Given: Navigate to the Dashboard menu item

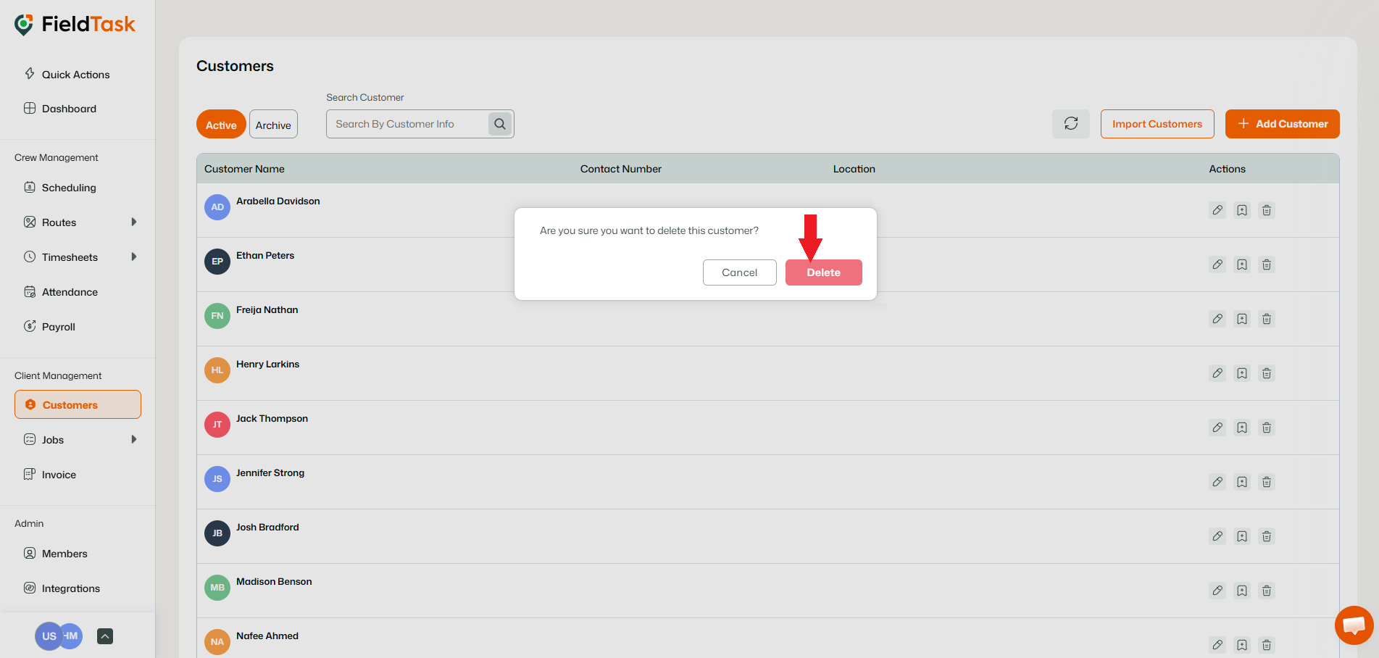Looking at the screenshot, I should [x=70, y=108].
